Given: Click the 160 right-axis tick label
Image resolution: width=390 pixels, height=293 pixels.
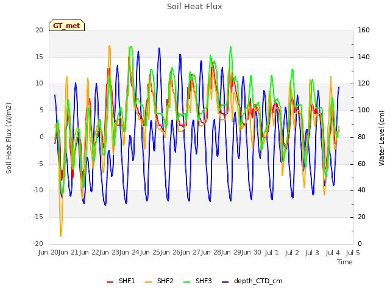Looking at the screenshot, I should 364,30.
